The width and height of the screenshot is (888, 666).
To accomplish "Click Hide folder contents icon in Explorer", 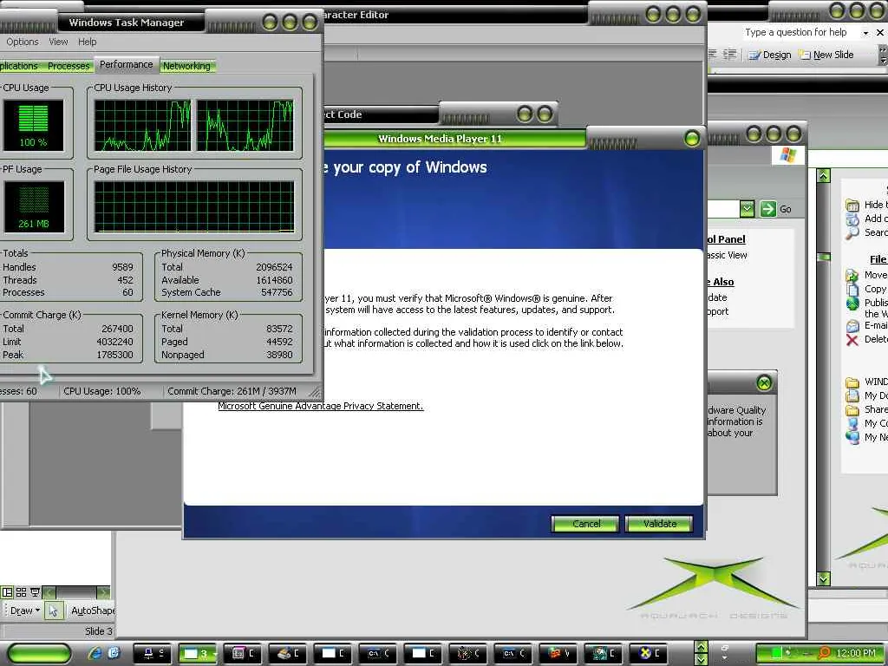I will 852,205.
